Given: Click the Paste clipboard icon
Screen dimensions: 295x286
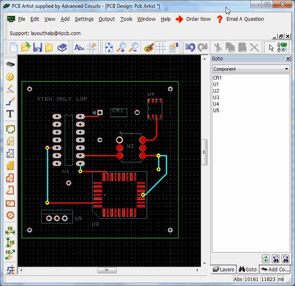Looking at the screenshot, I should pyautogui.click(x=242, y=47).
